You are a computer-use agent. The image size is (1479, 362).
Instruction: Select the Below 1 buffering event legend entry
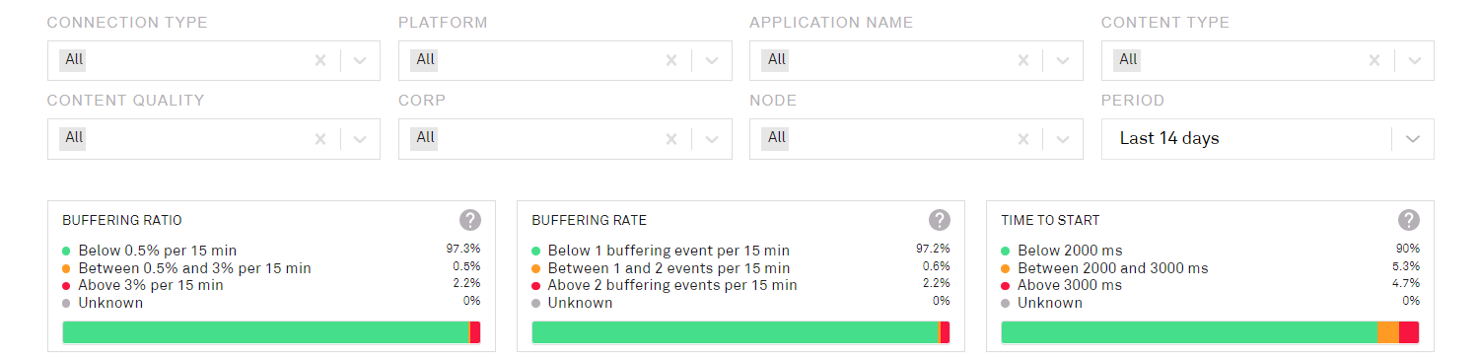tap(661, 252)
